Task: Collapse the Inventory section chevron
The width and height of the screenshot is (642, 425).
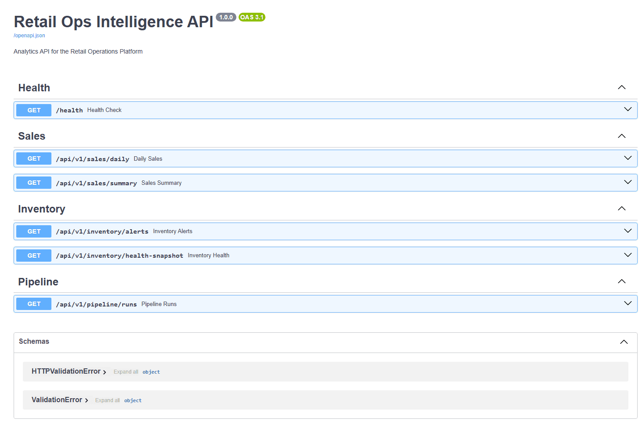Action: tap(621, 209)
